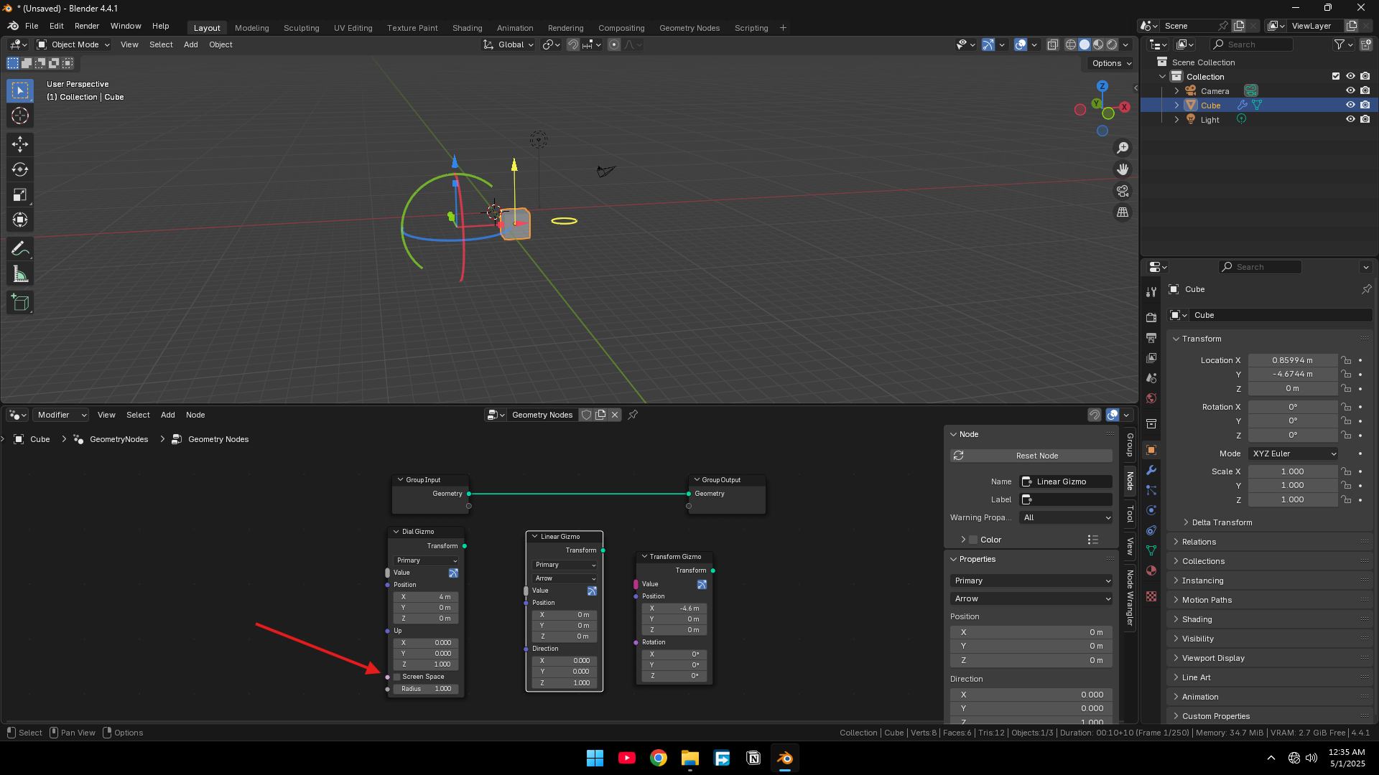The height and width of the screenshot is (775, 1379).
Task: Hide Light in viewport via eye icon
Action: (x=1350, y=120)
